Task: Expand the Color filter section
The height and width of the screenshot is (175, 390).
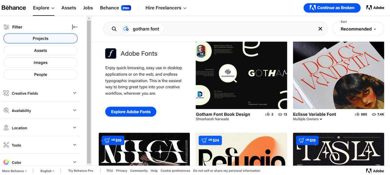Action: coord(40,162)
